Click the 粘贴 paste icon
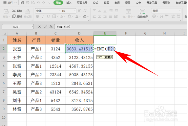Viewport: 188px width, 126px height. coord(6,12)
